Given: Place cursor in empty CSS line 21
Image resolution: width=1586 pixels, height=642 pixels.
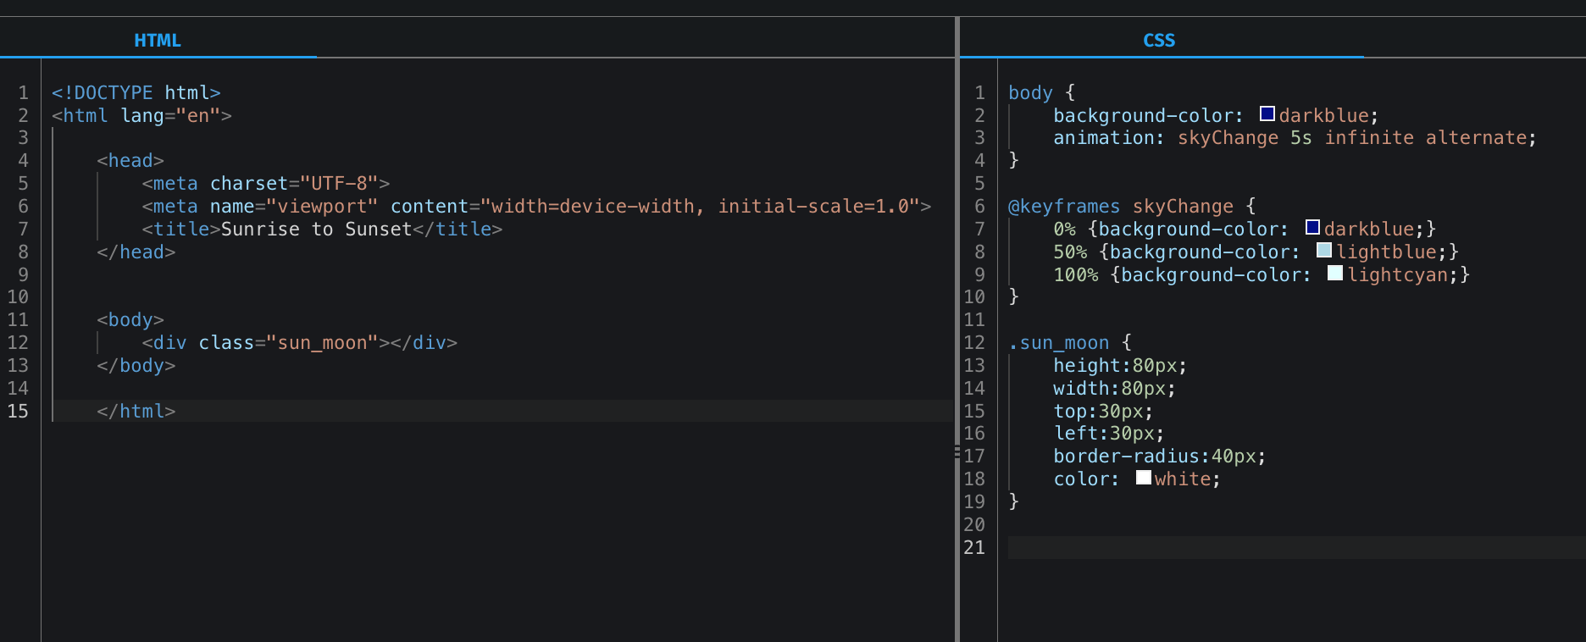Looking at the screenshot, I should 1296,547.
